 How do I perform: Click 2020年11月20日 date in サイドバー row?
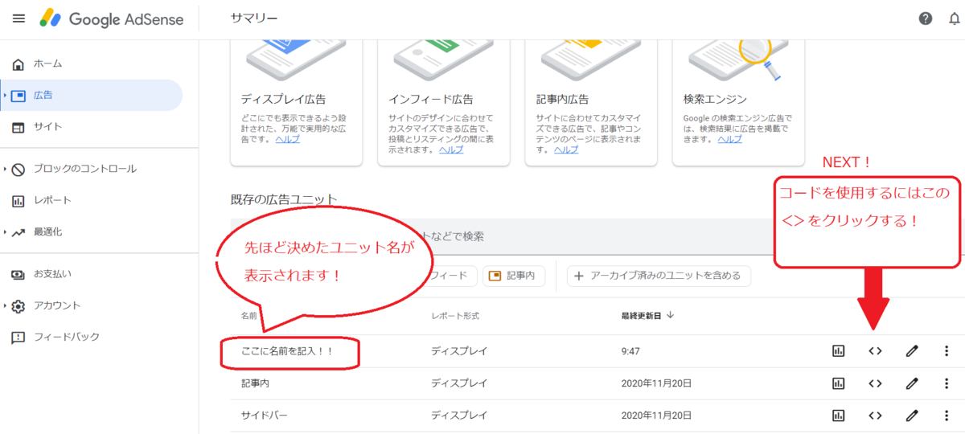coord(656,416)
